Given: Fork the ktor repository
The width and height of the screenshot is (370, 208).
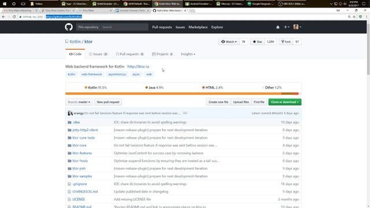Looking at the screenshot, I should point(286,42).
